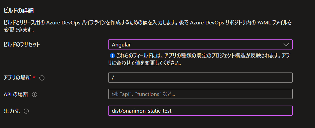Click the API の場所 label text
The image size is (315, 128).
click(16, 94)
